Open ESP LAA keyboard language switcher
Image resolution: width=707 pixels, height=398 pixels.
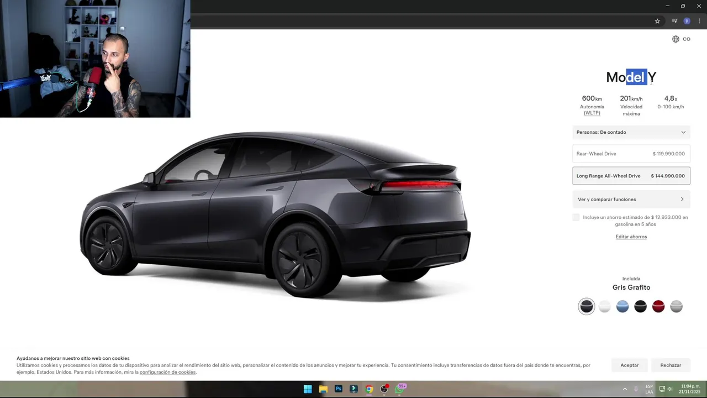click(649, 389)
